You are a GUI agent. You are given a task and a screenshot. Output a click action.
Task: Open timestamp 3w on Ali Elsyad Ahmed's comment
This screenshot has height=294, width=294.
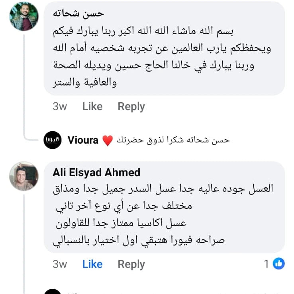pos(60,264)
